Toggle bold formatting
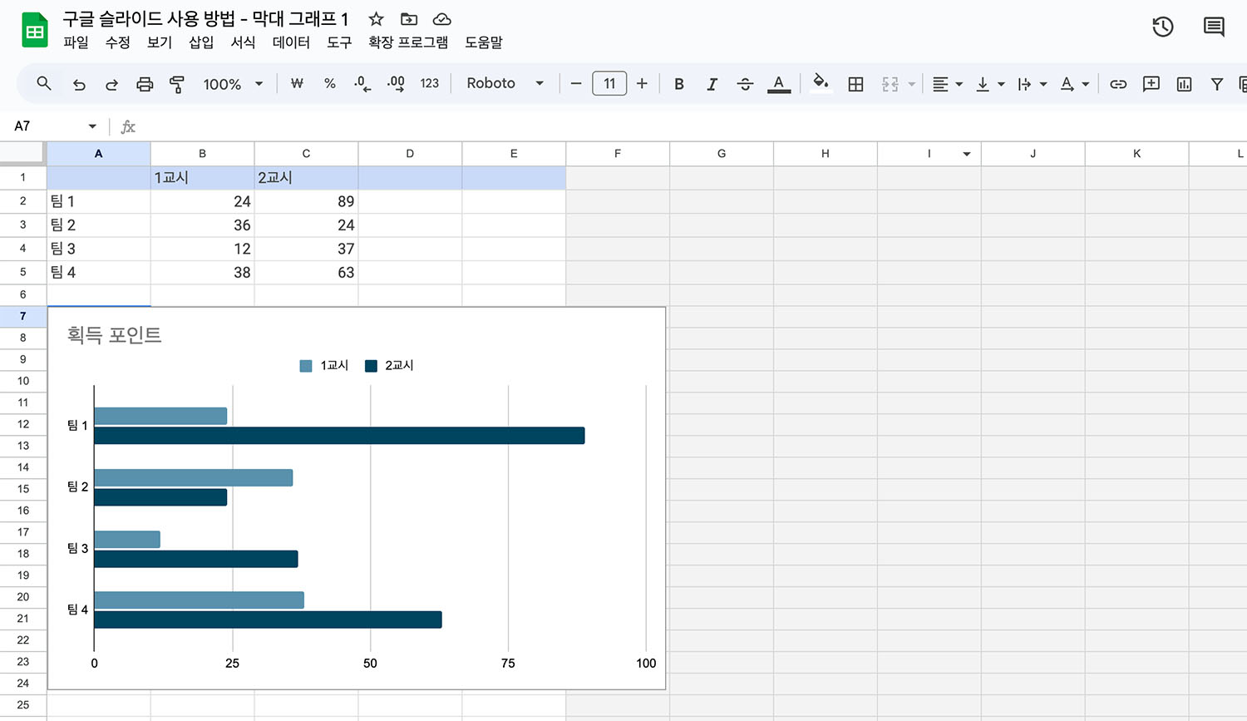The width and height of the screenshot is (1247, 721). [x=679, y=84]
